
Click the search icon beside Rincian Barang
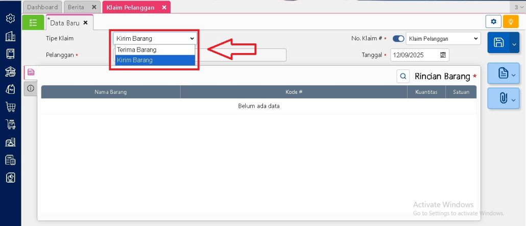point(403,76)
